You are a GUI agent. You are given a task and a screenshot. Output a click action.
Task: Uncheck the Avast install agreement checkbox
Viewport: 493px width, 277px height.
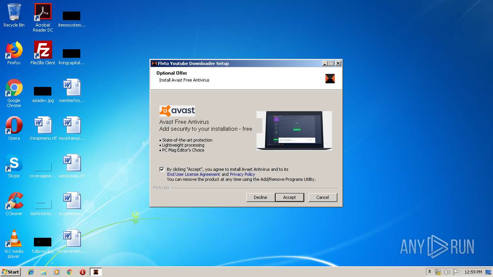162,169
